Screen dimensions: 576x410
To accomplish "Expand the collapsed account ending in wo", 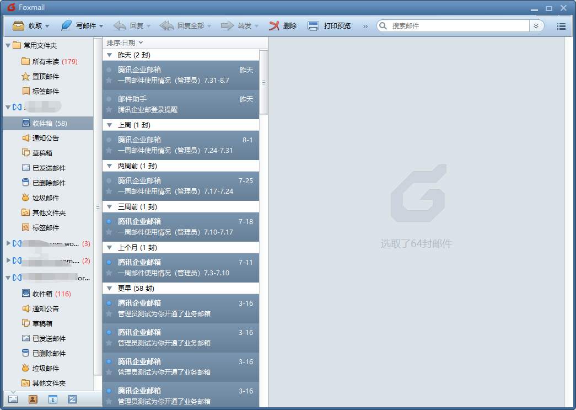I will tap(8, 243).
